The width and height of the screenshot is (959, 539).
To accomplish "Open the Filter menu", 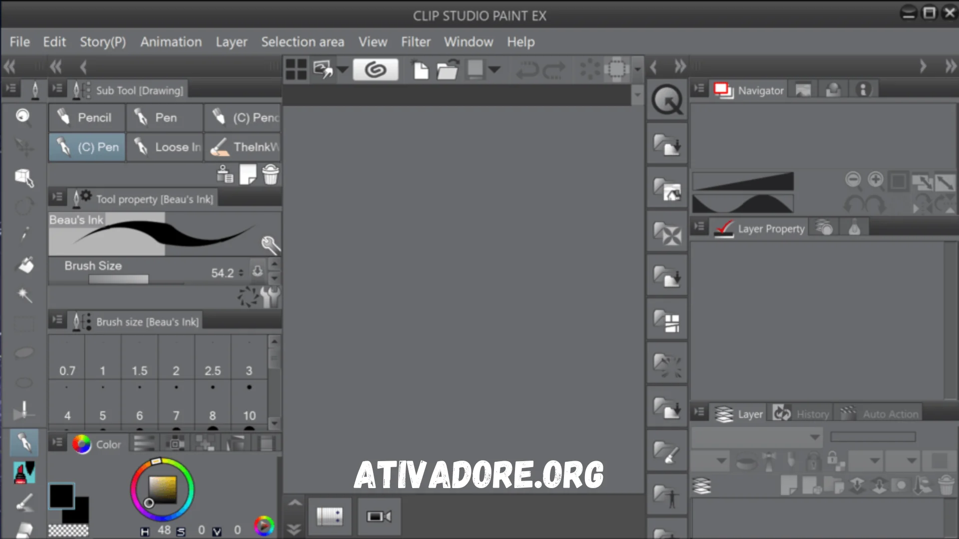I will [416, 41].
